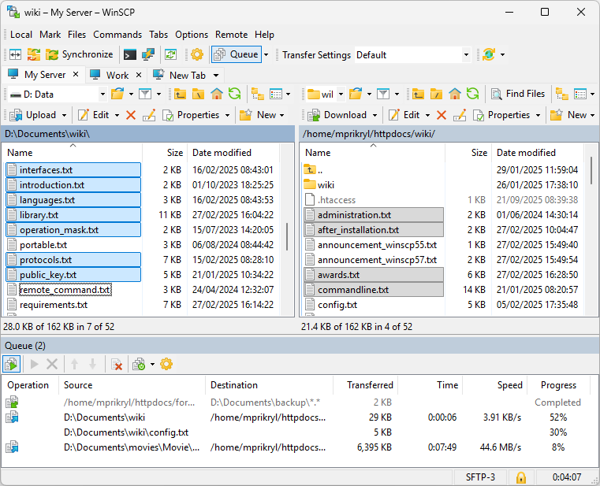This screenshot has width=600, height=486.
Task: Expand the D: Data drive dropdown
Action: tap(102, 94)
